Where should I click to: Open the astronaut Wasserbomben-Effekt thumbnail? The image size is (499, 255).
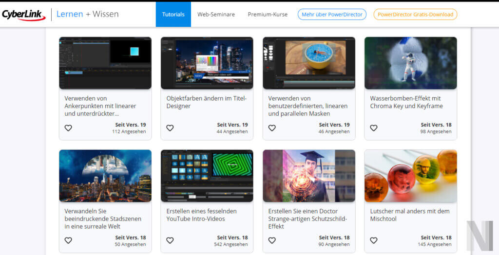coord(410,63)
